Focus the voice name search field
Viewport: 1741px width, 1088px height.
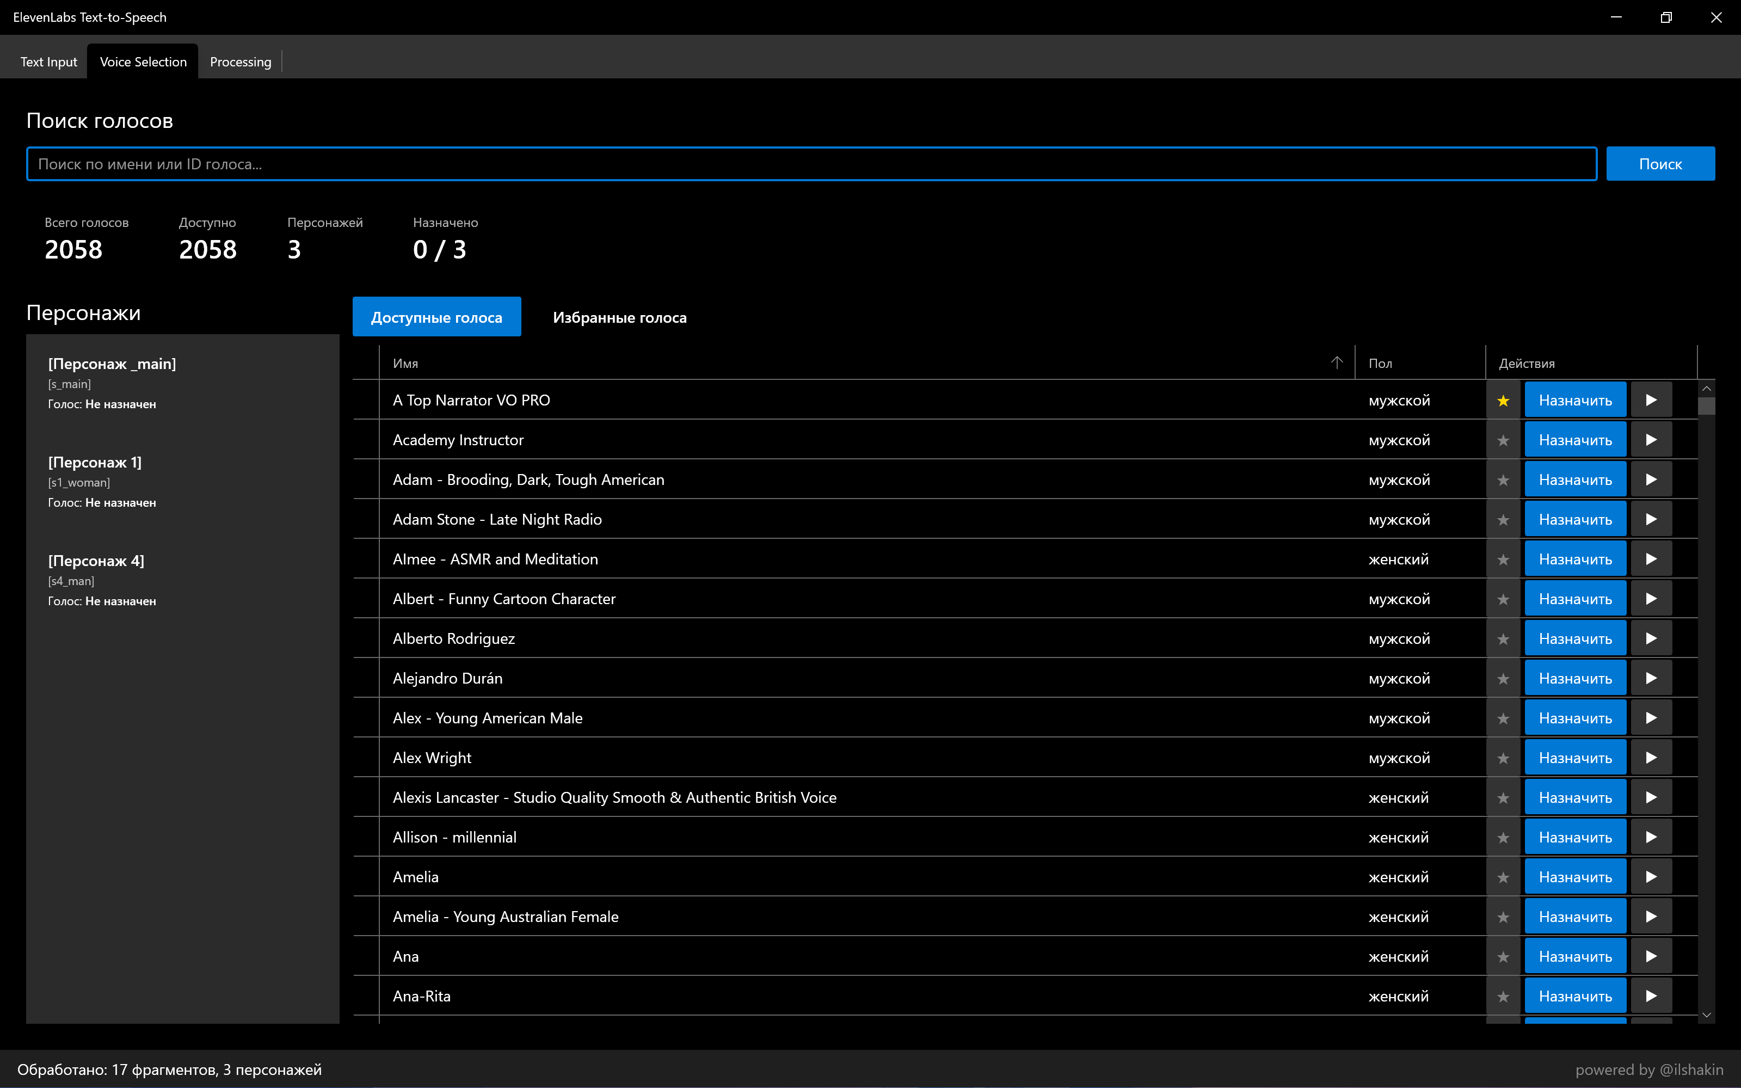[x=811, y=164]
